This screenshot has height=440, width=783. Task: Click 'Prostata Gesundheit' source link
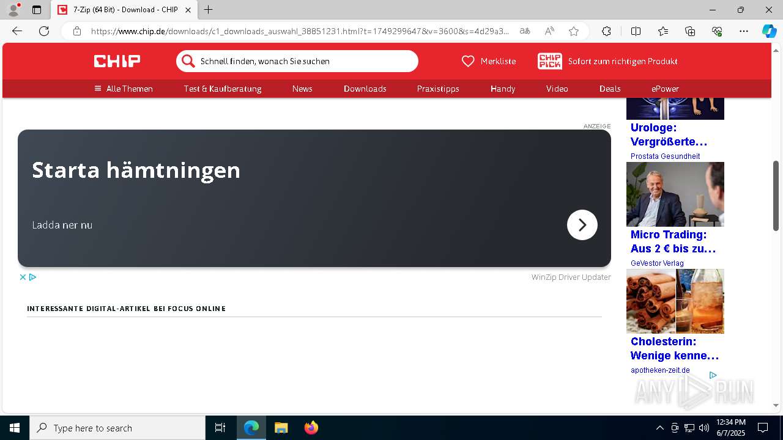coord(665,156)
